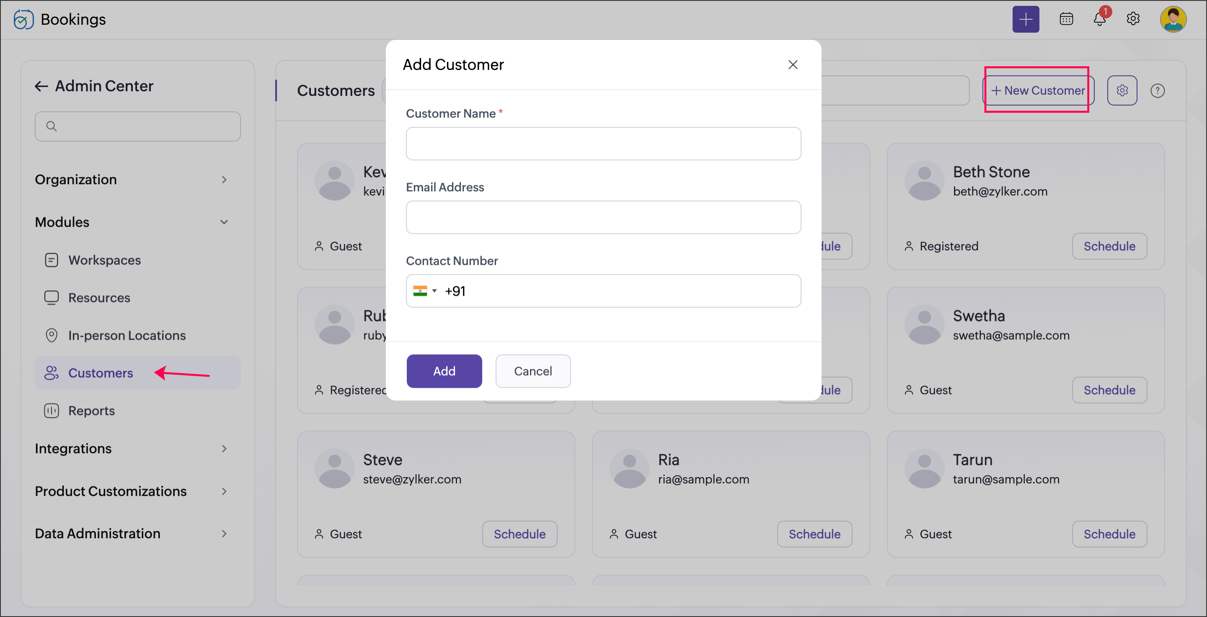Screen dimensions: 1207x617
Task: Open the Customers page settings gear
Action: pyautogui.click(x=1122, y=90)
